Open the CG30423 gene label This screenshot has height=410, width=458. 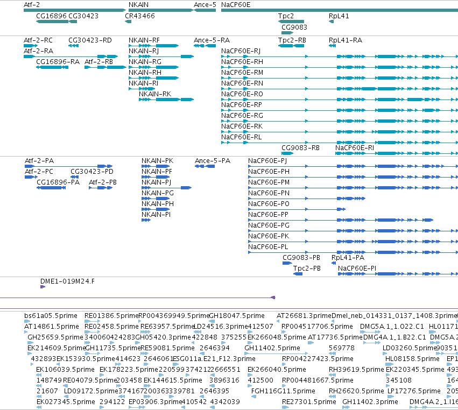83,16
